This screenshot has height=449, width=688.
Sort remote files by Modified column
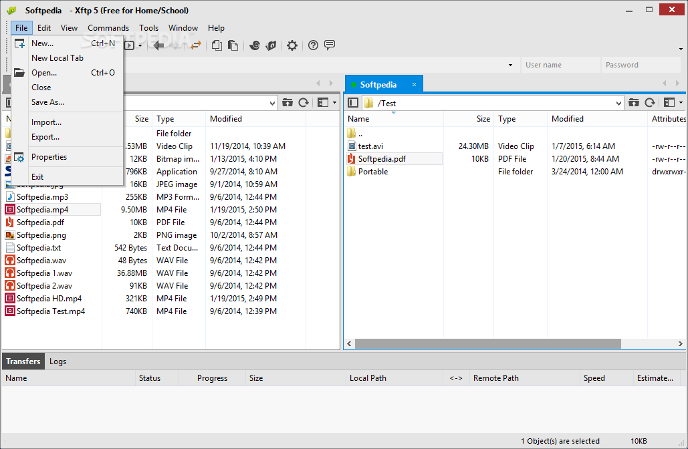596,119
